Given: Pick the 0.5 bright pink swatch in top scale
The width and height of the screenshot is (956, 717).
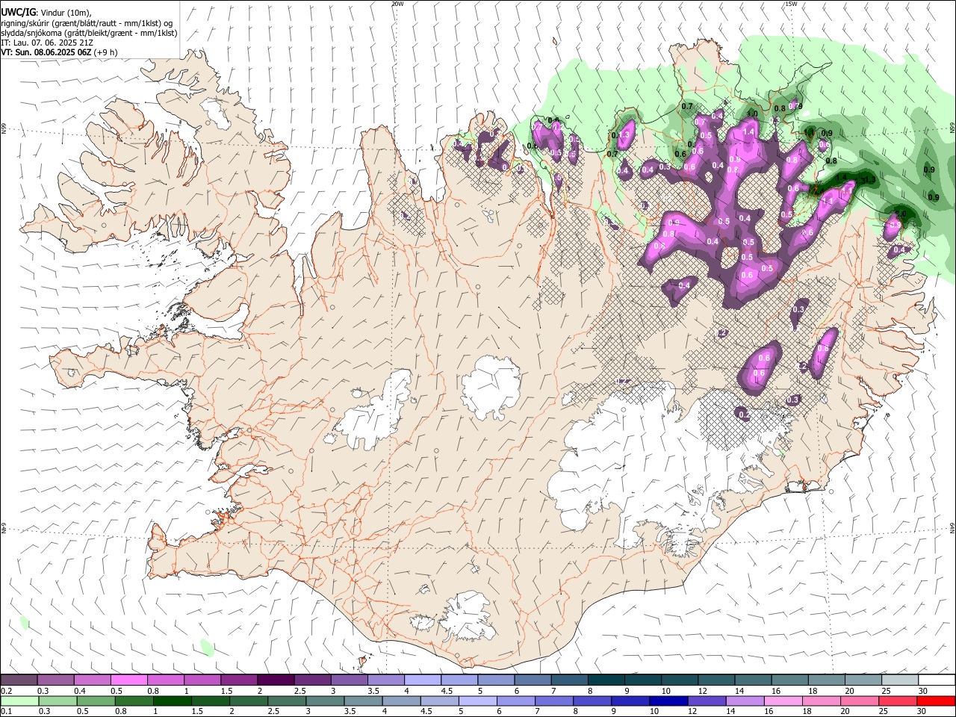Looking at the screenshot, I should 128,680.
